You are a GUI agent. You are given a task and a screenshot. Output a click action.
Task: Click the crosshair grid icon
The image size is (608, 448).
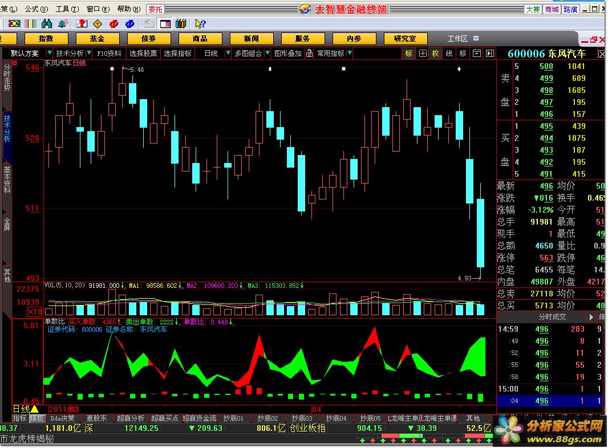click(423, 54)
